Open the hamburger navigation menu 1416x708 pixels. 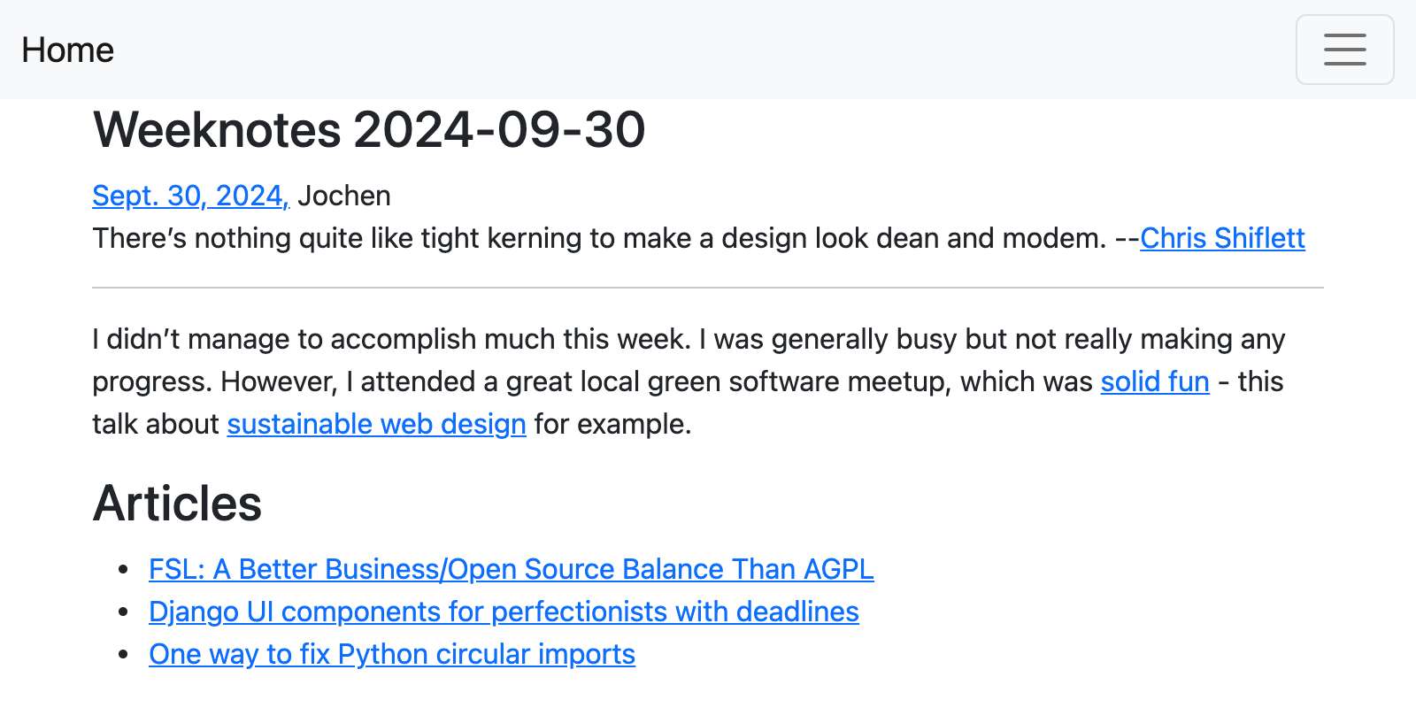point(1344,50)
